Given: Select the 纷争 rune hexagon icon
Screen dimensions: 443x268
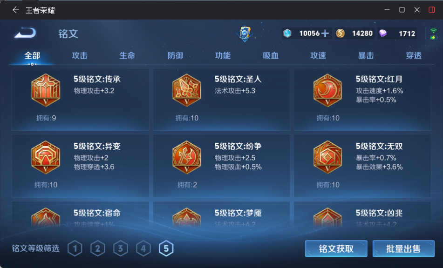Looking at the screenshot, I should (186, 157).
